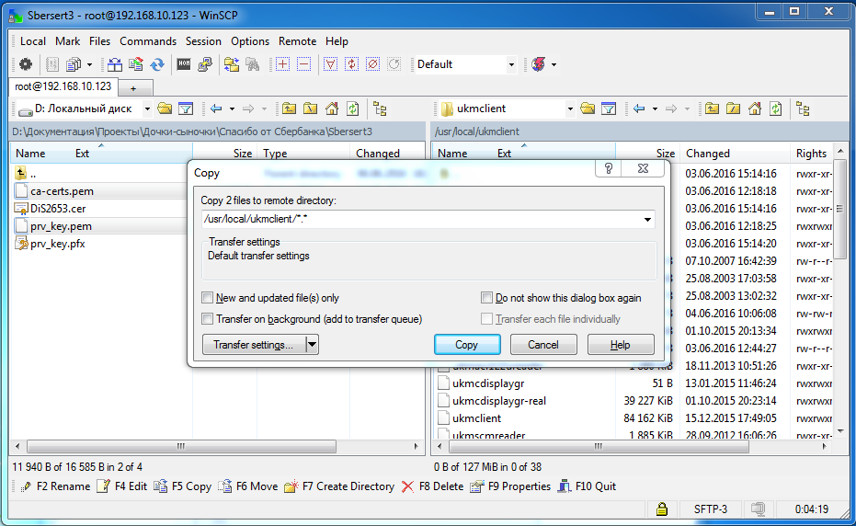Go to remote parent directory icon
Image resolution: width=856 pixels, height=526 pixels.
point(712,109)
